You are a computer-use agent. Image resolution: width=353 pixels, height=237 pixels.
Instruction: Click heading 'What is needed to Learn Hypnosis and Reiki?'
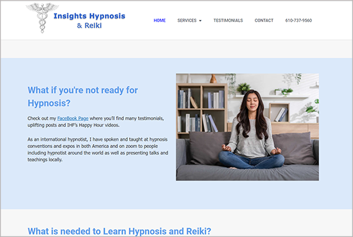click(x=119, y=231)
